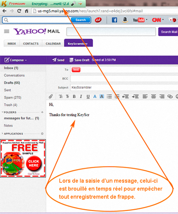Viewport: 178px width, 214px height.
Task: Click the Ask toolbar icon
Action: tap(98, 20)
